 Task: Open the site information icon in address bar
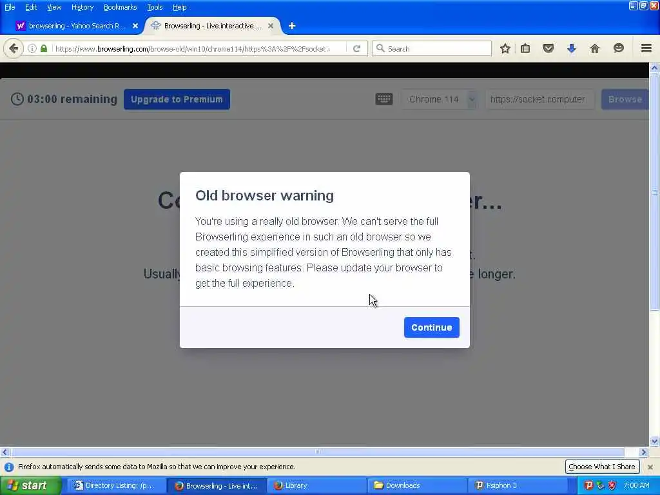[32, 48]
